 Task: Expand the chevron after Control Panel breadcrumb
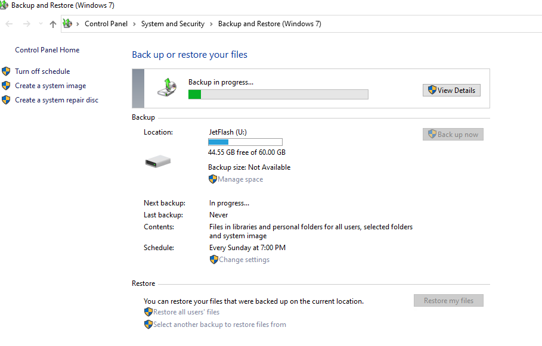[135, 24]
